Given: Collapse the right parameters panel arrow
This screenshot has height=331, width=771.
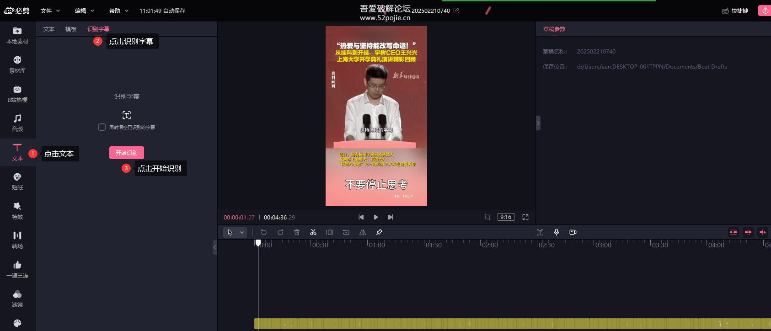Looking at the screenshot, I should tap(538, 123).
